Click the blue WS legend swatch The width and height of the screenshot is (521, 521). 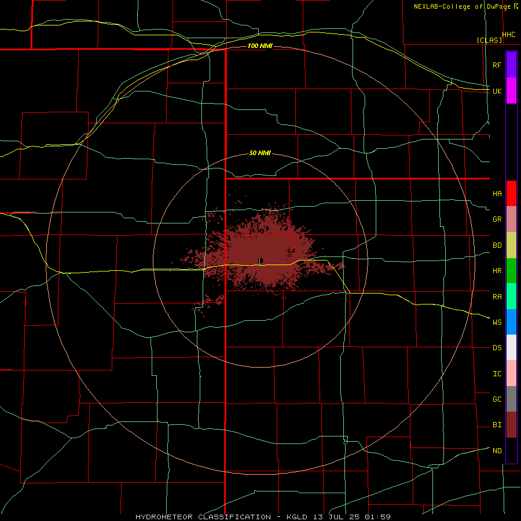point(511,322)
